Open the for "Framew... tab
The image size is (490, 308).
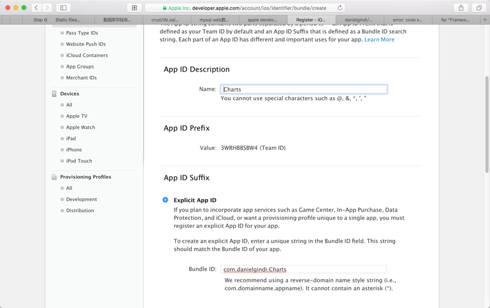[x=455, y=20]
